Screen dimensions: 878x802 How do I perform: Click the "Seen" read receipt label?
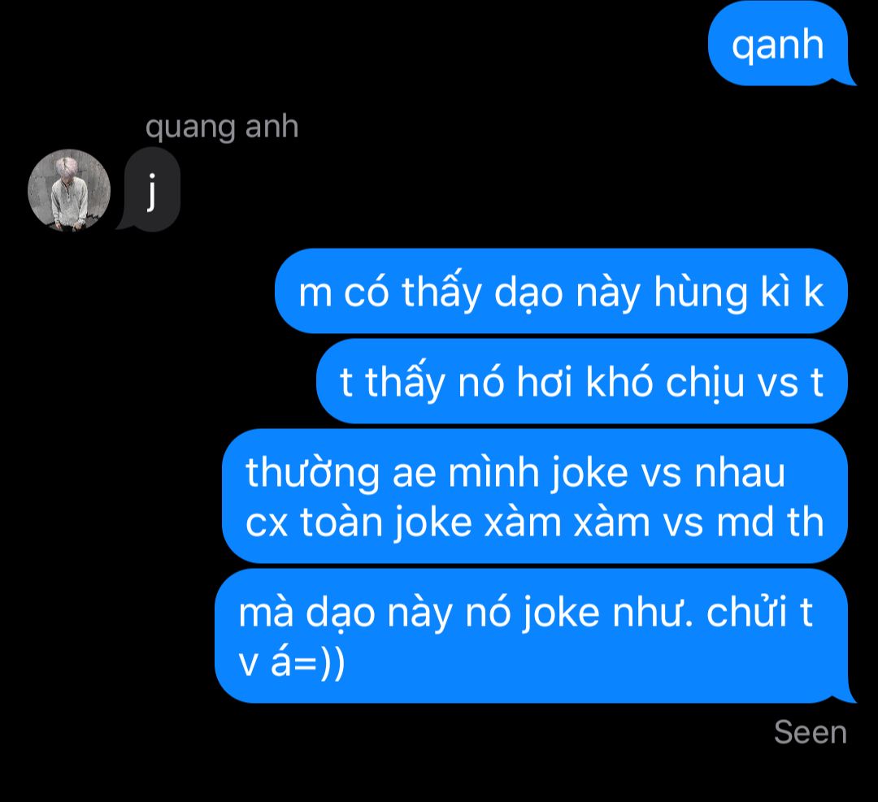[811, 732]
